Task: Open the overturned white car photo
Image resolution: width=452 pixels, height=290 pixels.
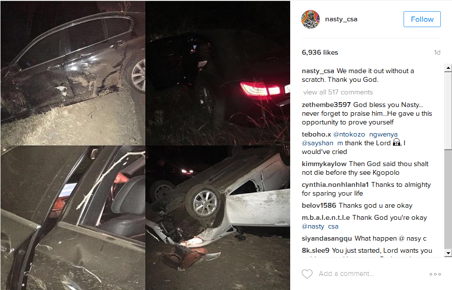Action: coord(218,218)
